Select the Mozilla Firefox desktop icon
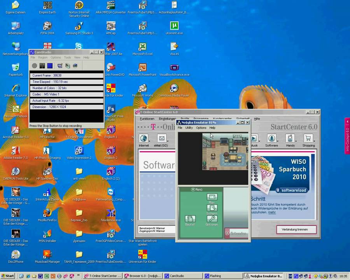This screenshot has width=350, height=280. (x=47, y=215)
